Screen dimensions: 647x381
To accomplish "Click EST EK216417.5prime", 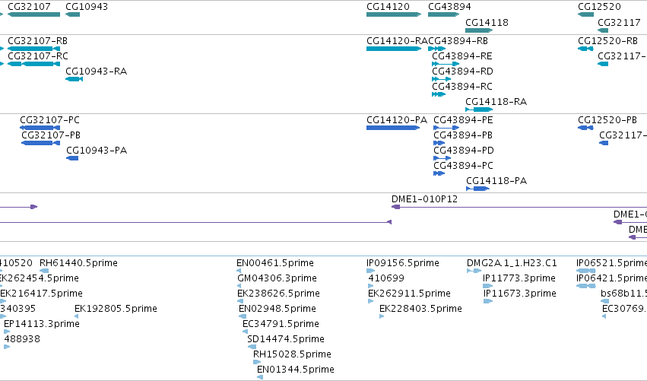I will [x=3, y=301].
